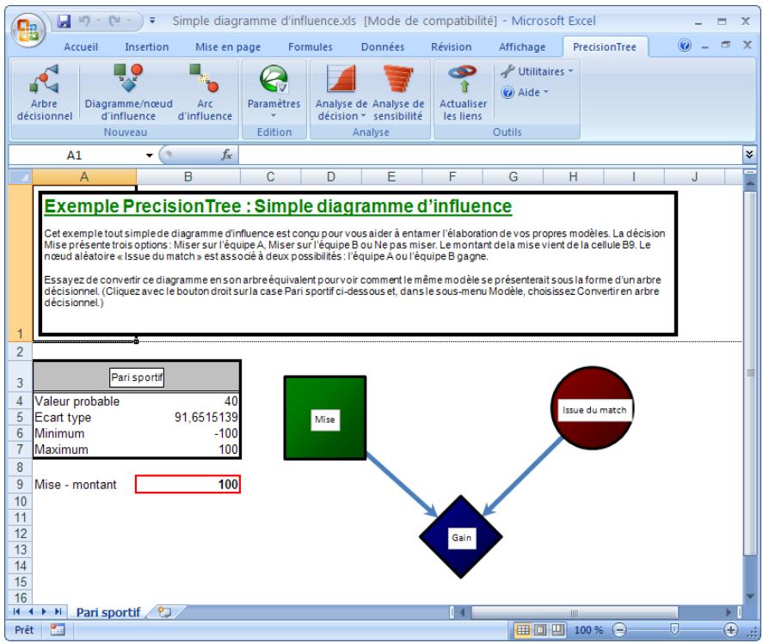Insert an Arc d'influence
Viewport: 763px width, 643px height.
205,93
